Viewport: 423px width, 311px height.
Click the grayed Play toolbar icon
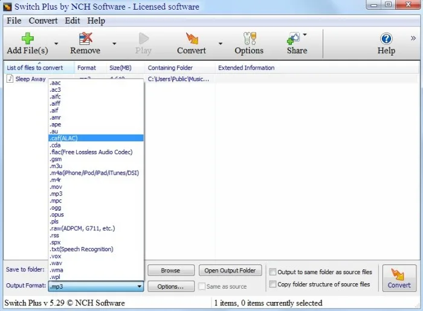(144, 39)
